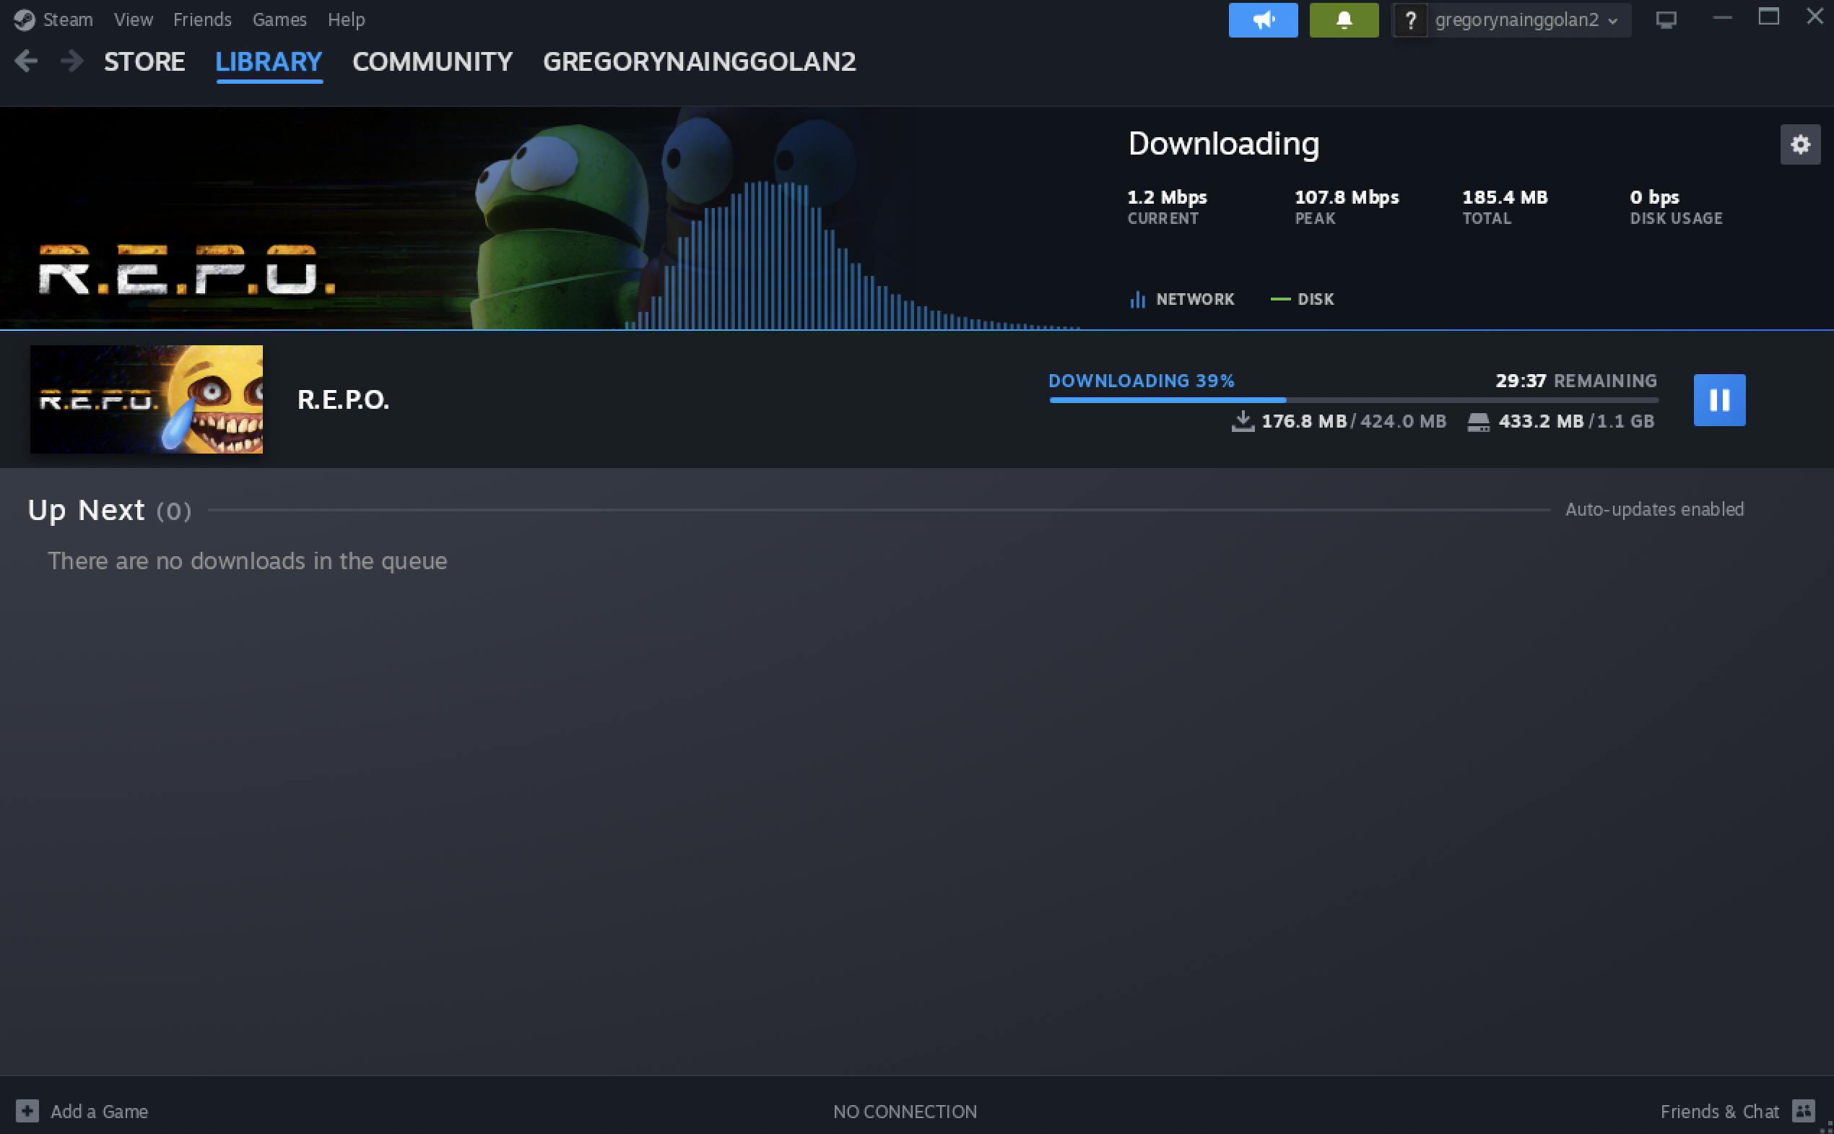Switch to the COMMUNITY tab
1834x1134 pixels.
tap(432, 61)
